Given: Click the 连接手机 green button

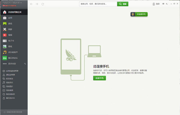Looking at the screenshot, I should (x=99, y=78).
